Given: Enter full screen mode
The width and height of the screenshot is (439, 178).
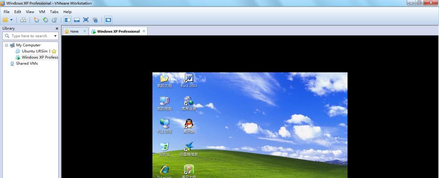Looking at the screenshot, I should tap(86, 20).
